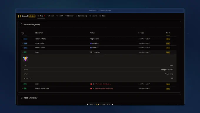Switch to the Identity tab
The height and width of the screenshot is (113, 200).
[69, 16]
